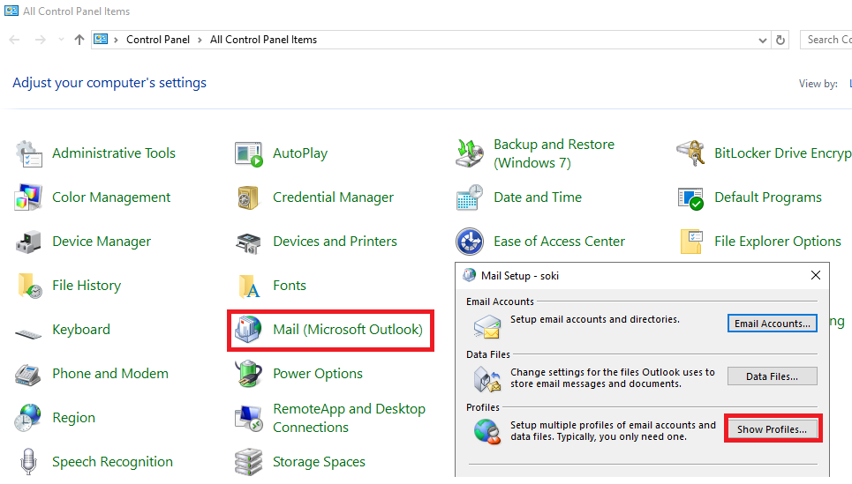Expand chevron after Control Panel breadcrumb
This screenshot has height=484, width=852.
pos(200,40)
